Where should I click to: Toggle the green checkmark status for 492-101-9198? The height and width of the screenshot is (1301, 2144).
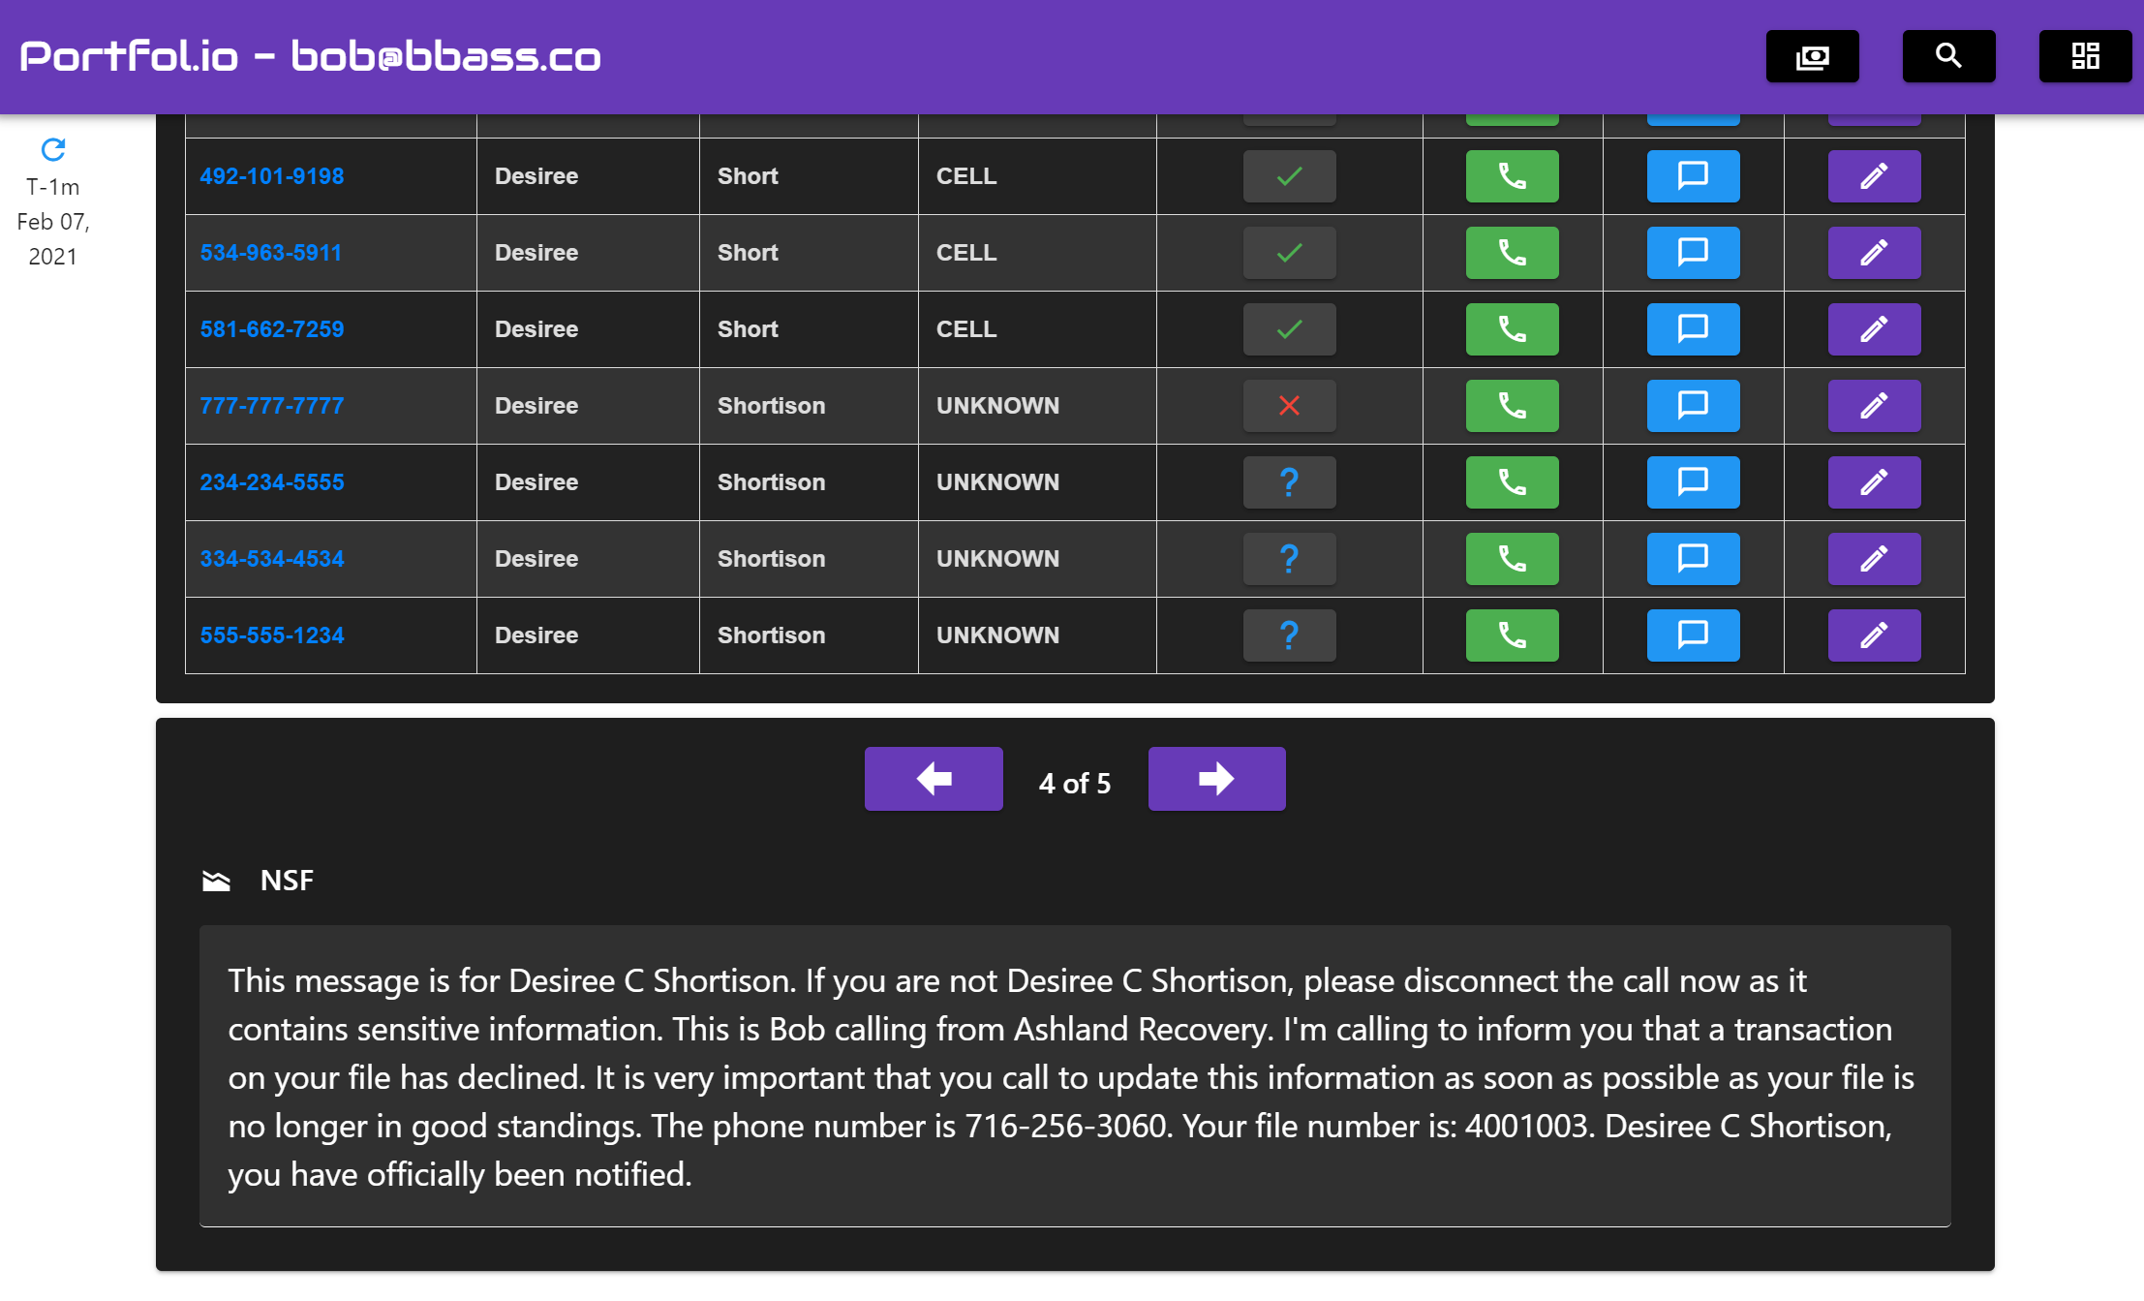click(1289, 176)
